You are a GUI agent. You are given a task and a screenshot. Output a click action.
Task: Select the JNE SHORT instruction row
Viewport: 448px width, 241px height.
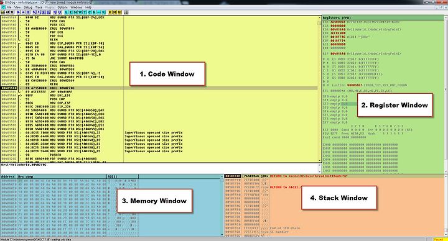pyautogui.click(x=159, y=58)
